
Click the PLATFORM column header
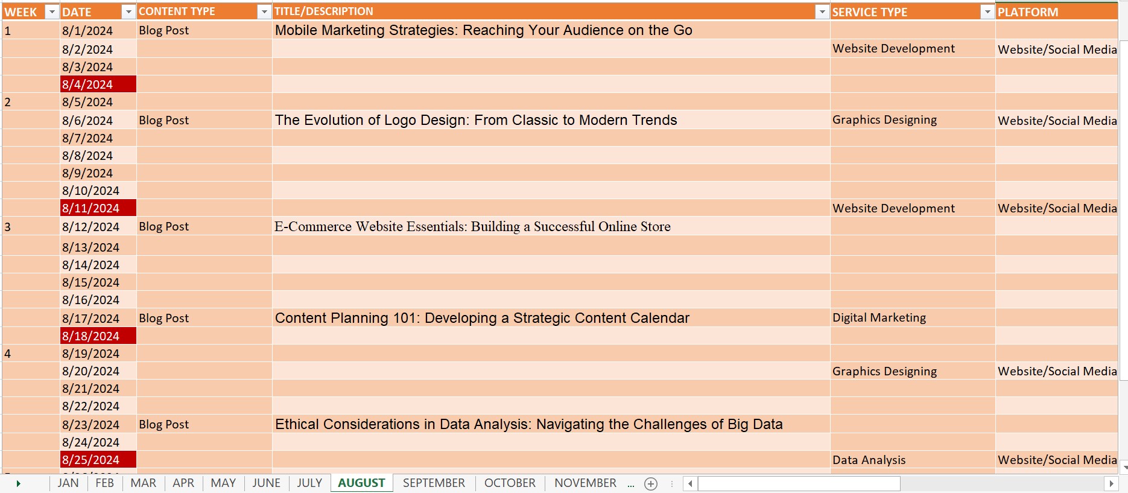pyautogui.click(x=1057, y=12)
